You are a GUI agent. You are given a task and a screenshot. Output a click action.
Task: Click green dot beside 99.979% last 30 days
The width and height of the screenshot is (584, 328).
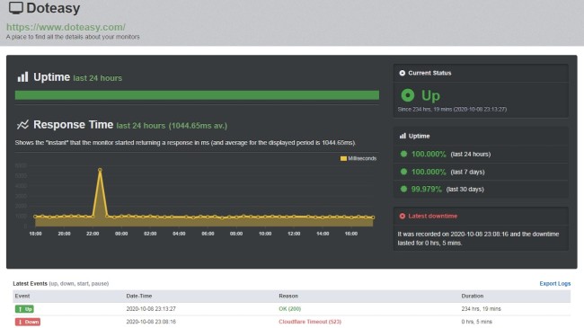403,189
